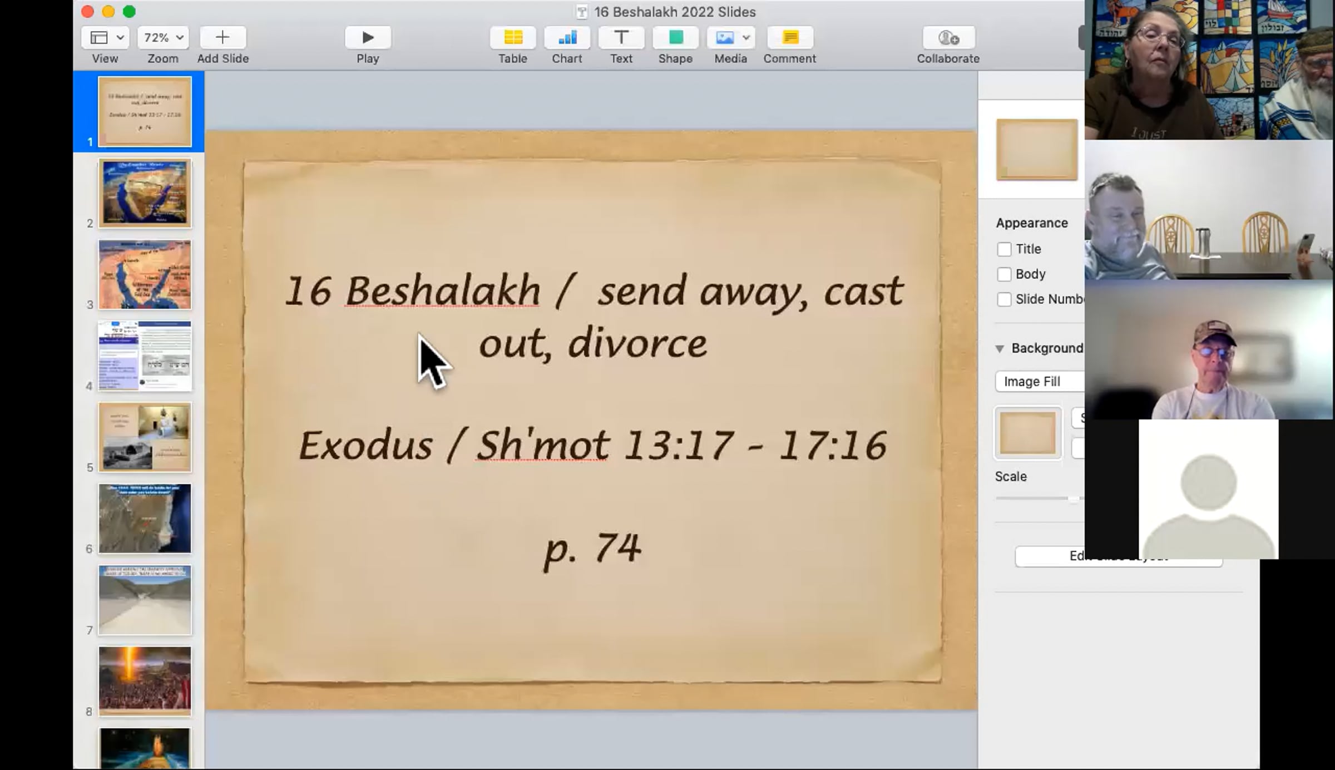The width and height of the screenshot is (1335, 770).
Task: Select slide 2 map thumbnail
Action: pyautogui.click(x=145, y=193)
